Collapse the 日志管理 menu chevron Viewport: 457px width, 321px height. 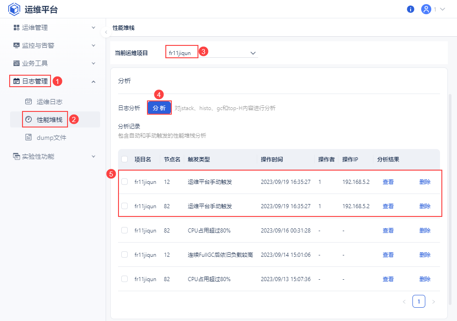coord(94,82)
